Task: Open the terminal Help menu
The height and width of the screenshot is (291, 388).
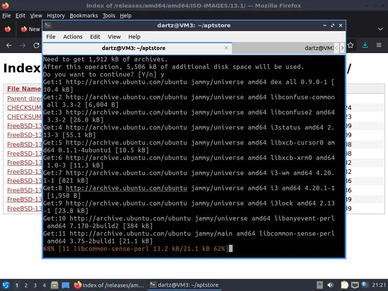Action: 135,37
